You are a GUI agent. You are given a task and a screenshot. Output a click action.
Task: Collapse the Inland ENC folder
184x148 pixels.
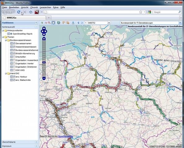point(6,73)
